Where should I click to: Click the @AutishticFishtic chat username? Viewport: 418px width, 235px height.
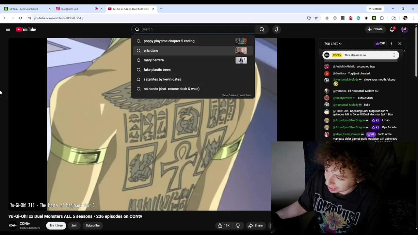point(344,67)
